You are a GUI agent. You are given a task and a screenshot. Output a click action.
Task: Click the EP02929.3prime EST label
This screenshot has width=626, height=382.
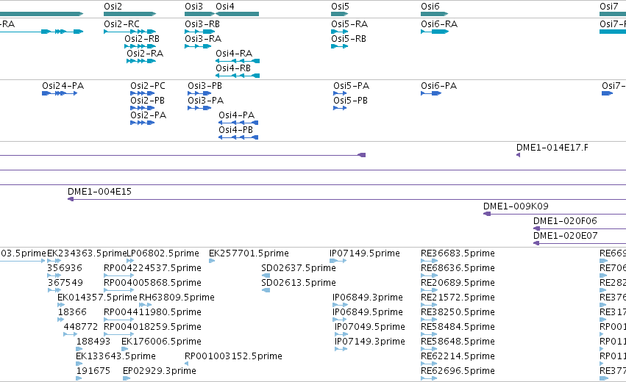pyautogui.click(x=160, y=371)
